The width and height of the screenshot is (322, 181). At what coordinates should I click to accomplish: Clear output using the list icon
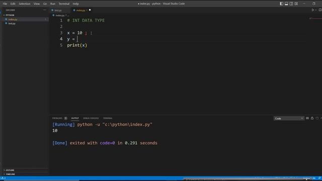pyautogui.click(x=307, y=118)
